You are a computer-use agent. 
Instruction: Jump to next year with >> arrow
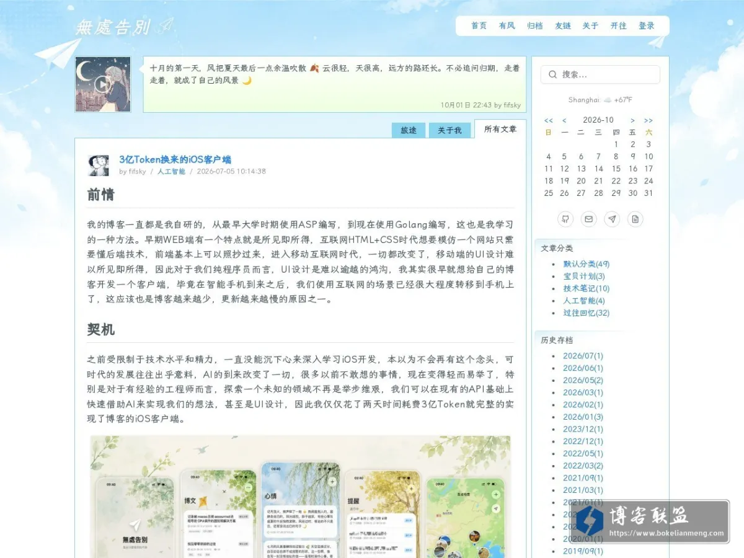click(649, 120)
